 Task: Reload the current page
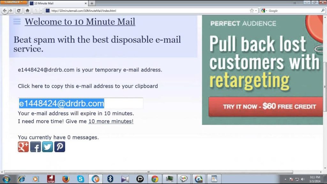(x=19, y=11)
